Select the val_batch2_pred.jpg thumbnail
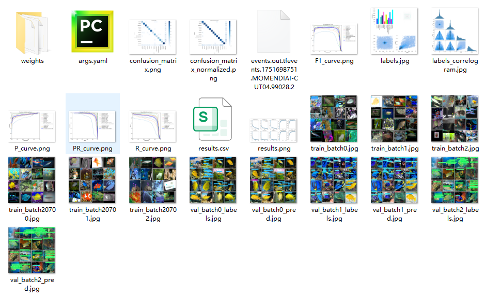This screenshot has width=485, height=298. (32, 250)
